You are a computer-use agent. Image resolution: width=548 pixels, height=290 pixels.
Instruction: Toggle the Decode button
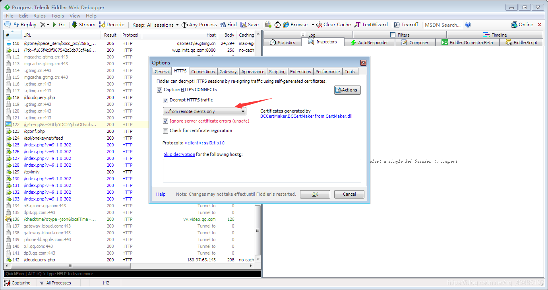[112, 25]
